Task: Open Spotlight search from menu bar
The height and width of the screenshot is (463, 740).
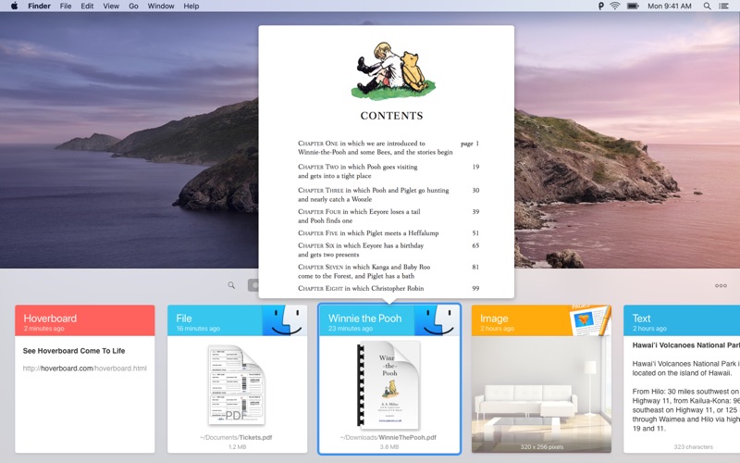Action: coord(707,6)
